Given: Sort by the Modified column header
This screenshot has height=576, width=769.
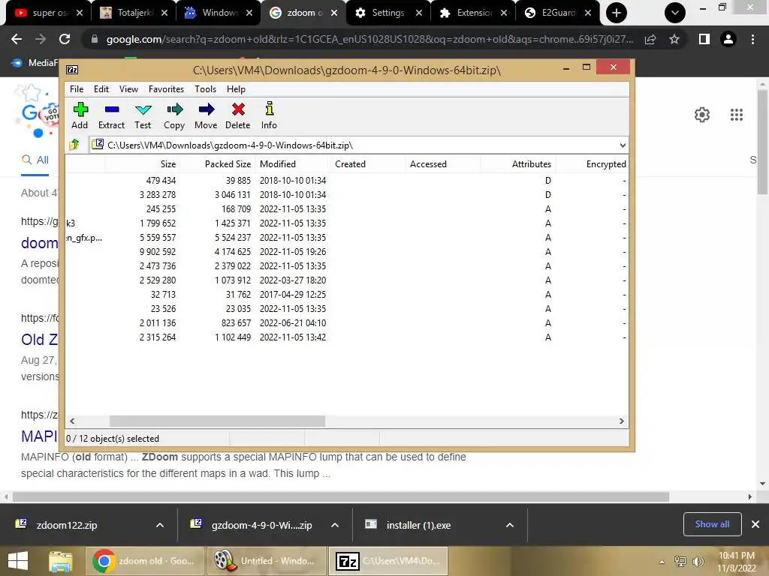Looking at the screenshot, I should click(x=292, y=164).
